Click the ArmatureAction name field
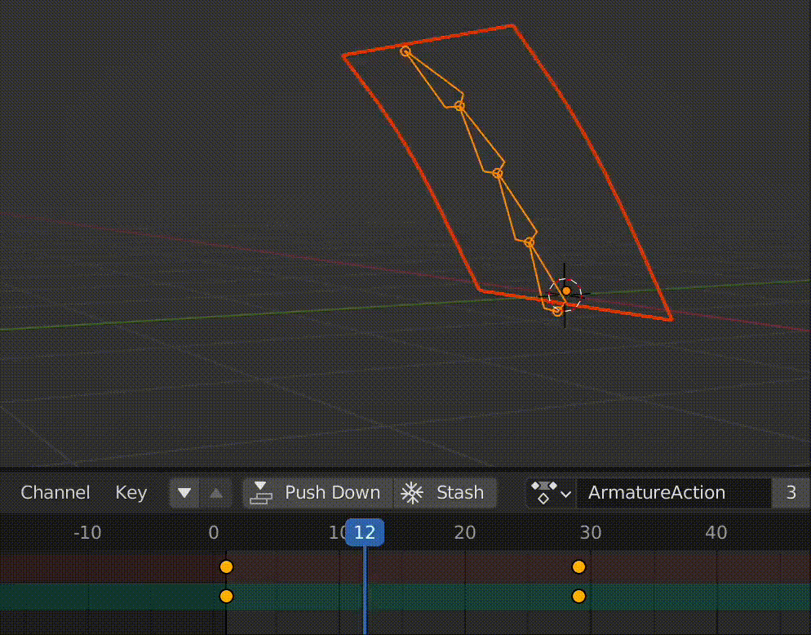811x635 pixels. pyautogui.click(x=673, y=493)
